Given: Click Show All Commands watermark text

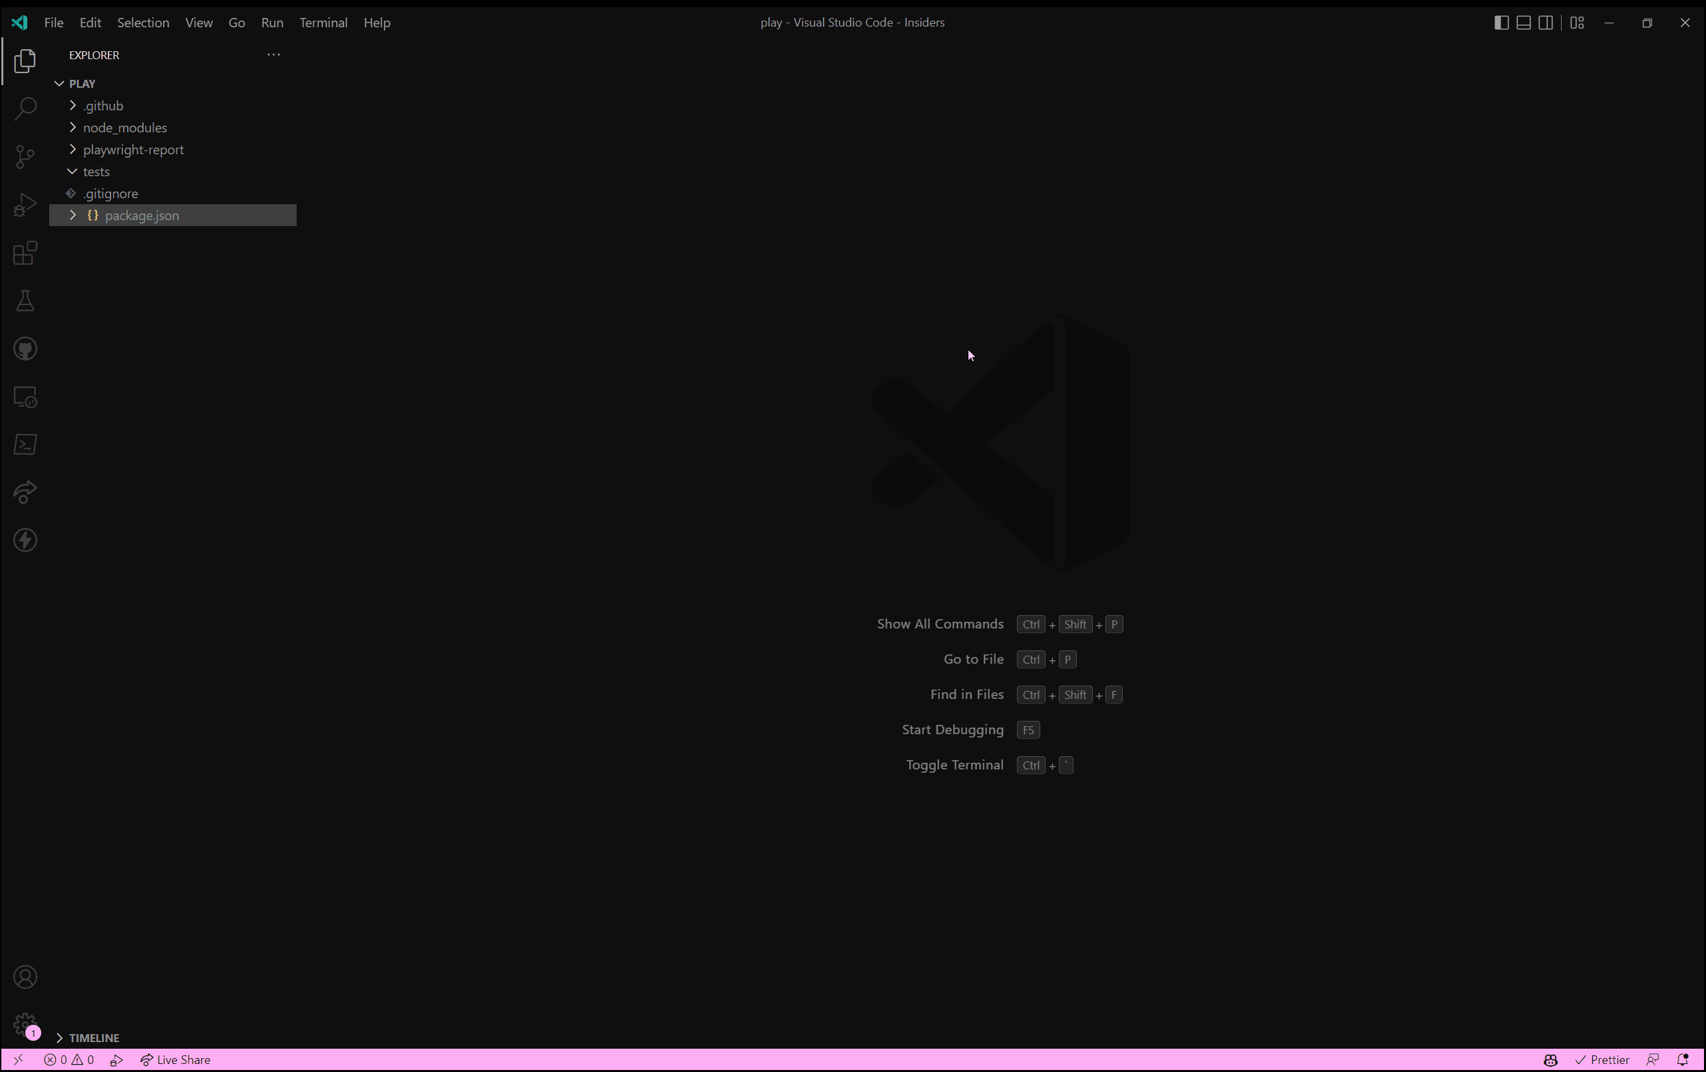Looking at the screenshot, I should [940, 624].
